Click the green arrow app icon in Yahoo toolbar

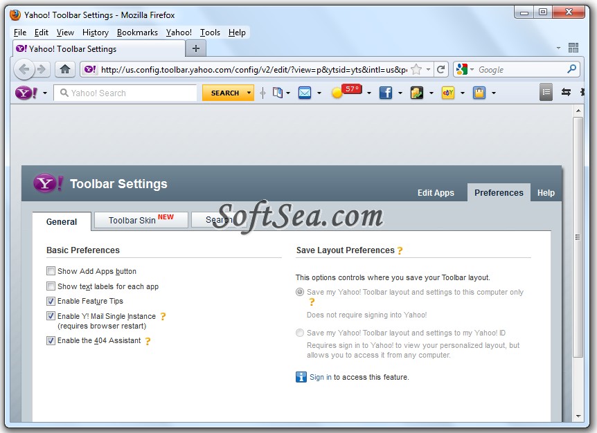coord(416,93)
